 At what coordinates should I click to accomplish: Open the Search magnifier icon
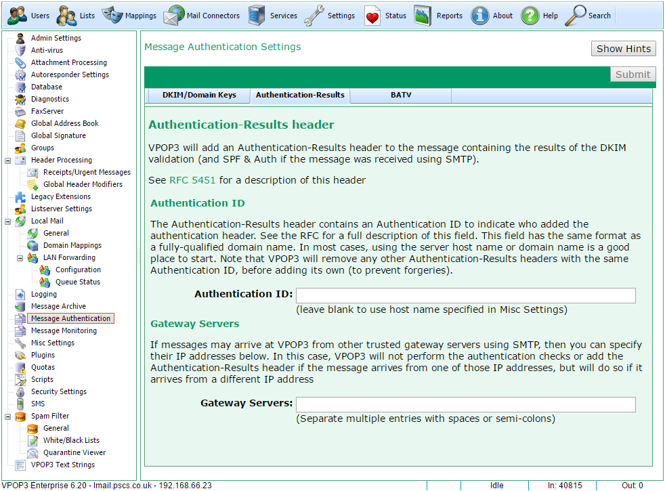[576, 16]
